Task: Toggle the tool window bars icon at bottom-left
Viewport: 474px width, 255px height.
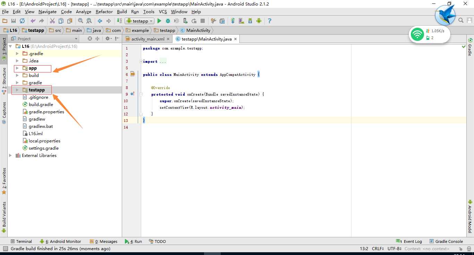Action: click(x=5, y=248)
